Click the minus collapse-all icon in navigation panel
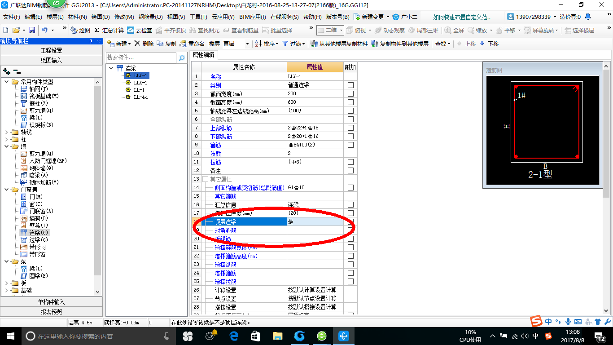The image size is (613, 345). point(17,71)
